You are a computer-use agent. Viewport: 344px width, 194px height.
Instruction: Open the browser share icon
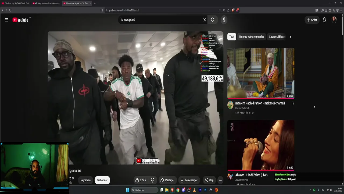(228, 10)
